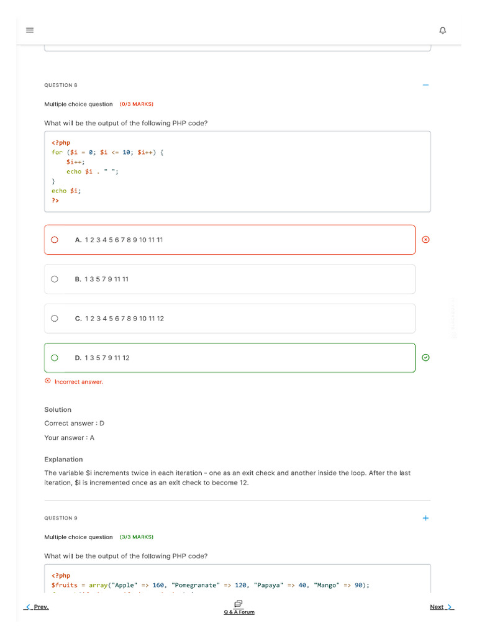Click the Question 8 PHP code block

click(x=237, y=171)
